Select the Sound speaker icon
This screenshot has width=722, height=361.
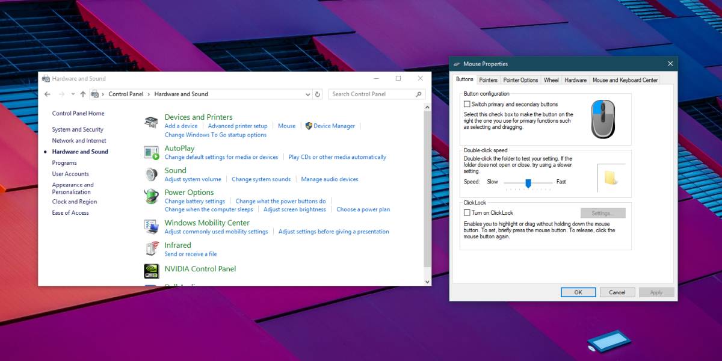pos(152,175)
